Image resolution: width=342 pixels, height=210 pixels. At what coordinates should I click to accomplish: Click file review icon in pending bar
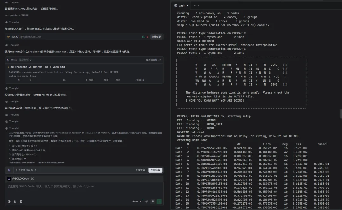click(x=9, y=170)
